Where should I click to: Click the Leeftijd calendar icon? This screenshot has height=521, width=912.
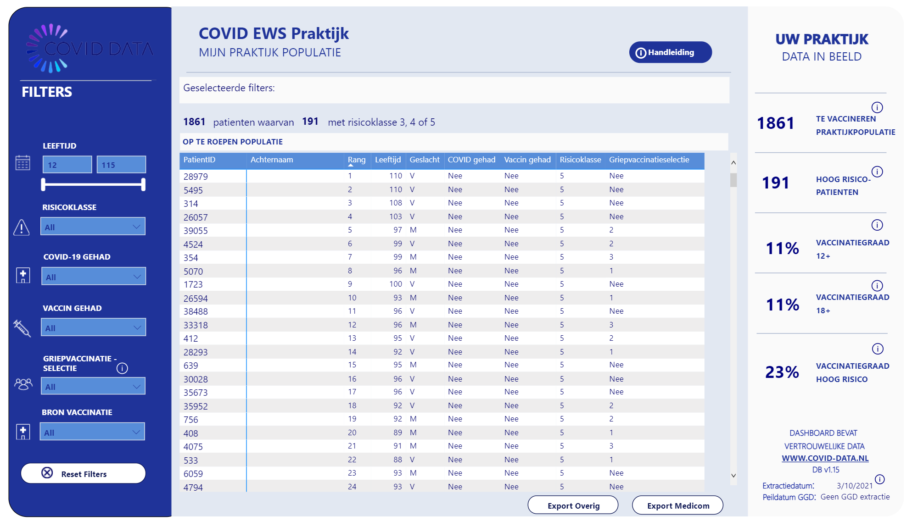click(22, 163)
